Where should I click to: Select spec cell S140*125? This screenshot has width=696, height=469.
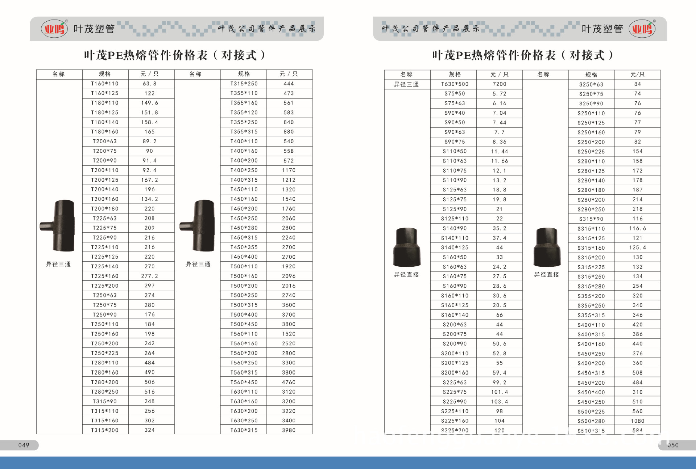tap(453, 248)
